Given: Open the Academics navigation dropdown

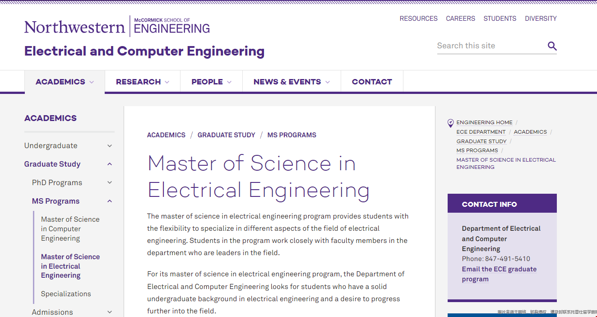Looking at the screenshot, I should pos(65,82).
